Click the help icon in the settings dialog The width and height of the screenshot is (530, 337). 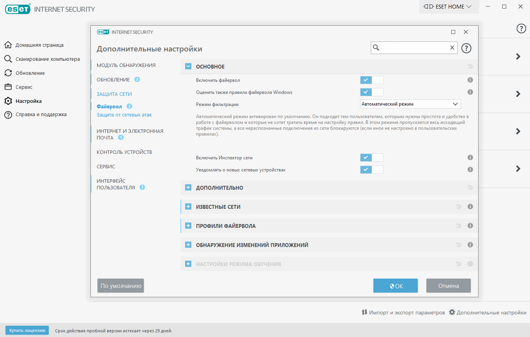(466, 48)
